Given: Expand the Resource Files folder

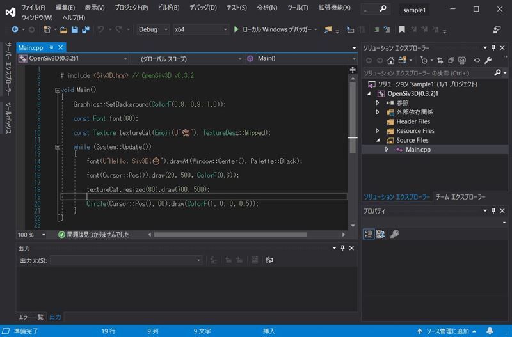Looking at the screenshot, I should pyautogui.click(x=378, y=131).
